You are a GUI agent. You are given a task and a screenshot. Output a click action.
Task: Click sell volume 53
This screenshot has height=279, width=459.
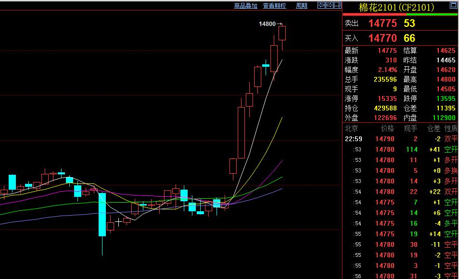pyautogui.click(x=409, y=24)
